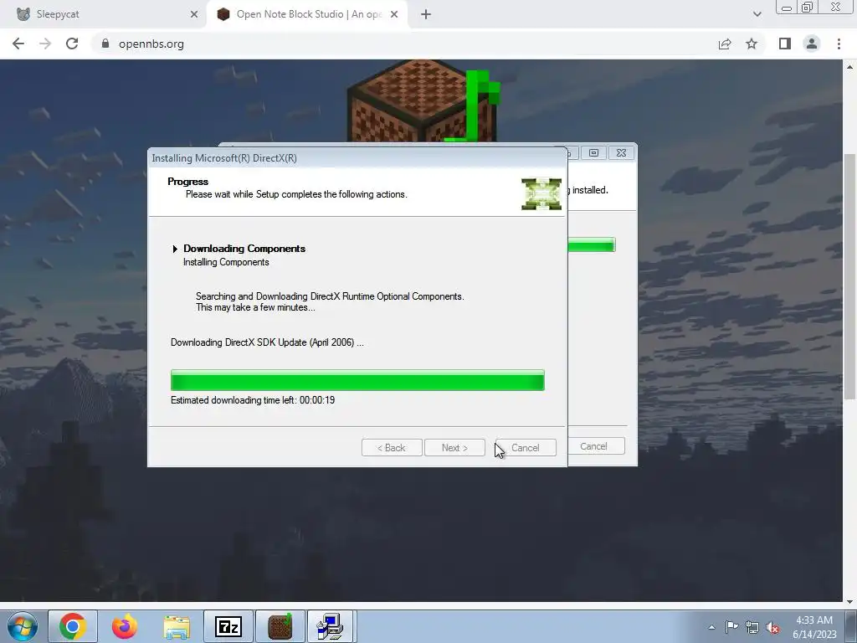This screenshot has height=643, width=857.
Task: Click the Downloading DirectX SDK Update status text
Action: [267, 342]
